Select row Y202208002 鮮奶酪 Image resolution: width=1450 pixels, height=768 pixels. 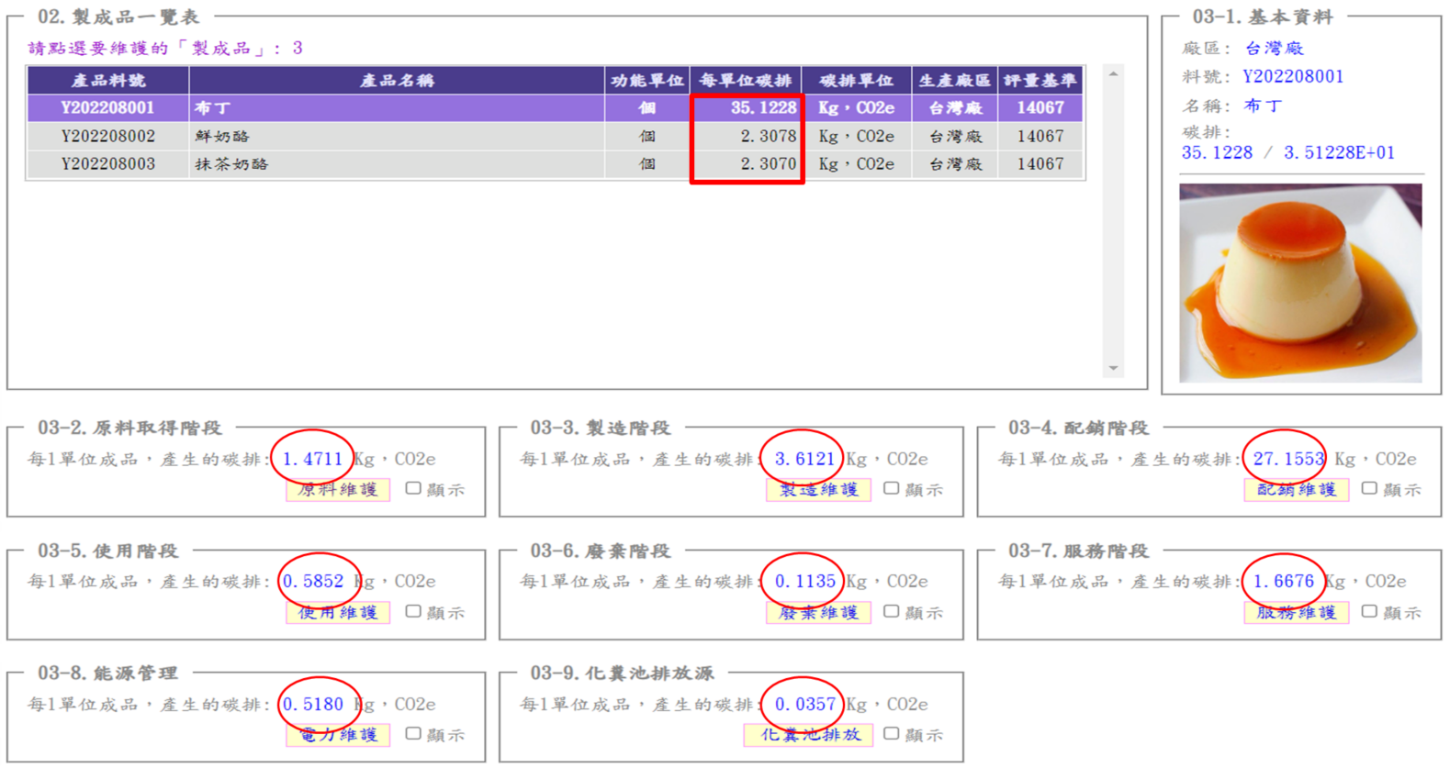click(556, 137)
